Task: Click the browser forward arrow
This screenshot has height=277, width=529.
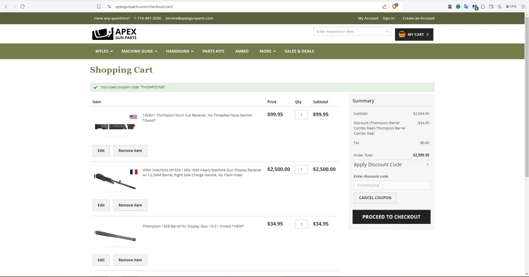Action: [x=14, y=6]
